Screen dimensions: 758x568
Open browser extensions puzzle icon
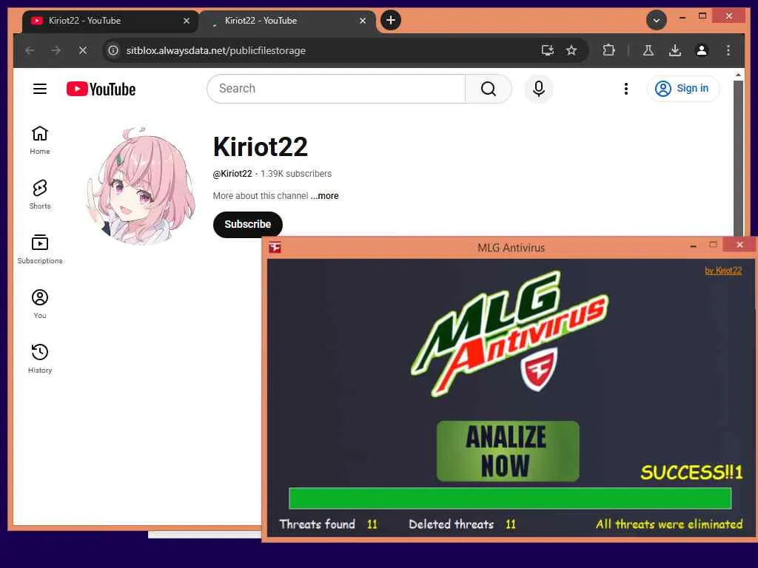click(x=608, y=50)
